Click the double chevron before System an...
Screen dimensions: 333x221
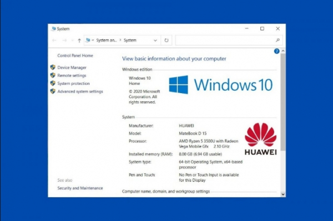[93, 40]
